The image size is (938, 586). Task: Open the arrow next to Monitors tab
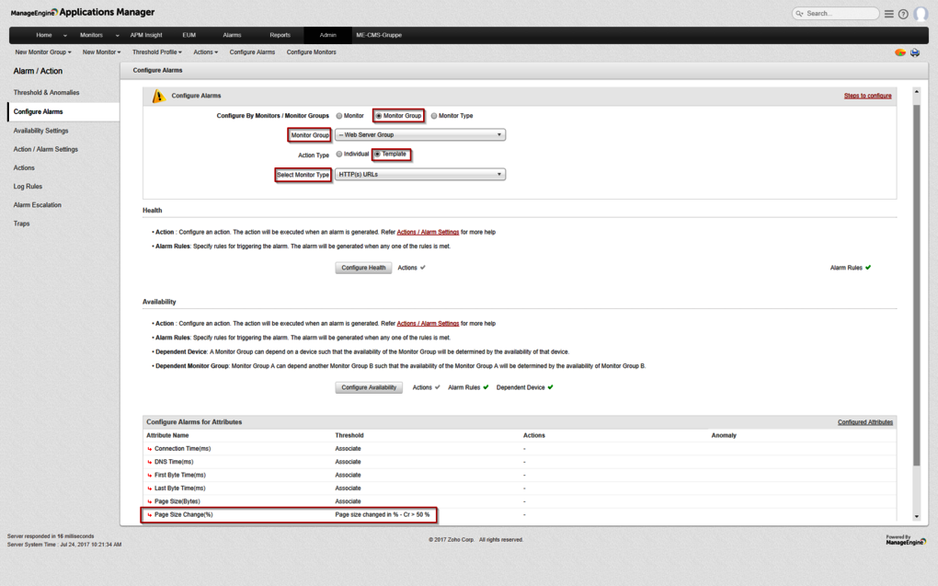pos(118,35)
